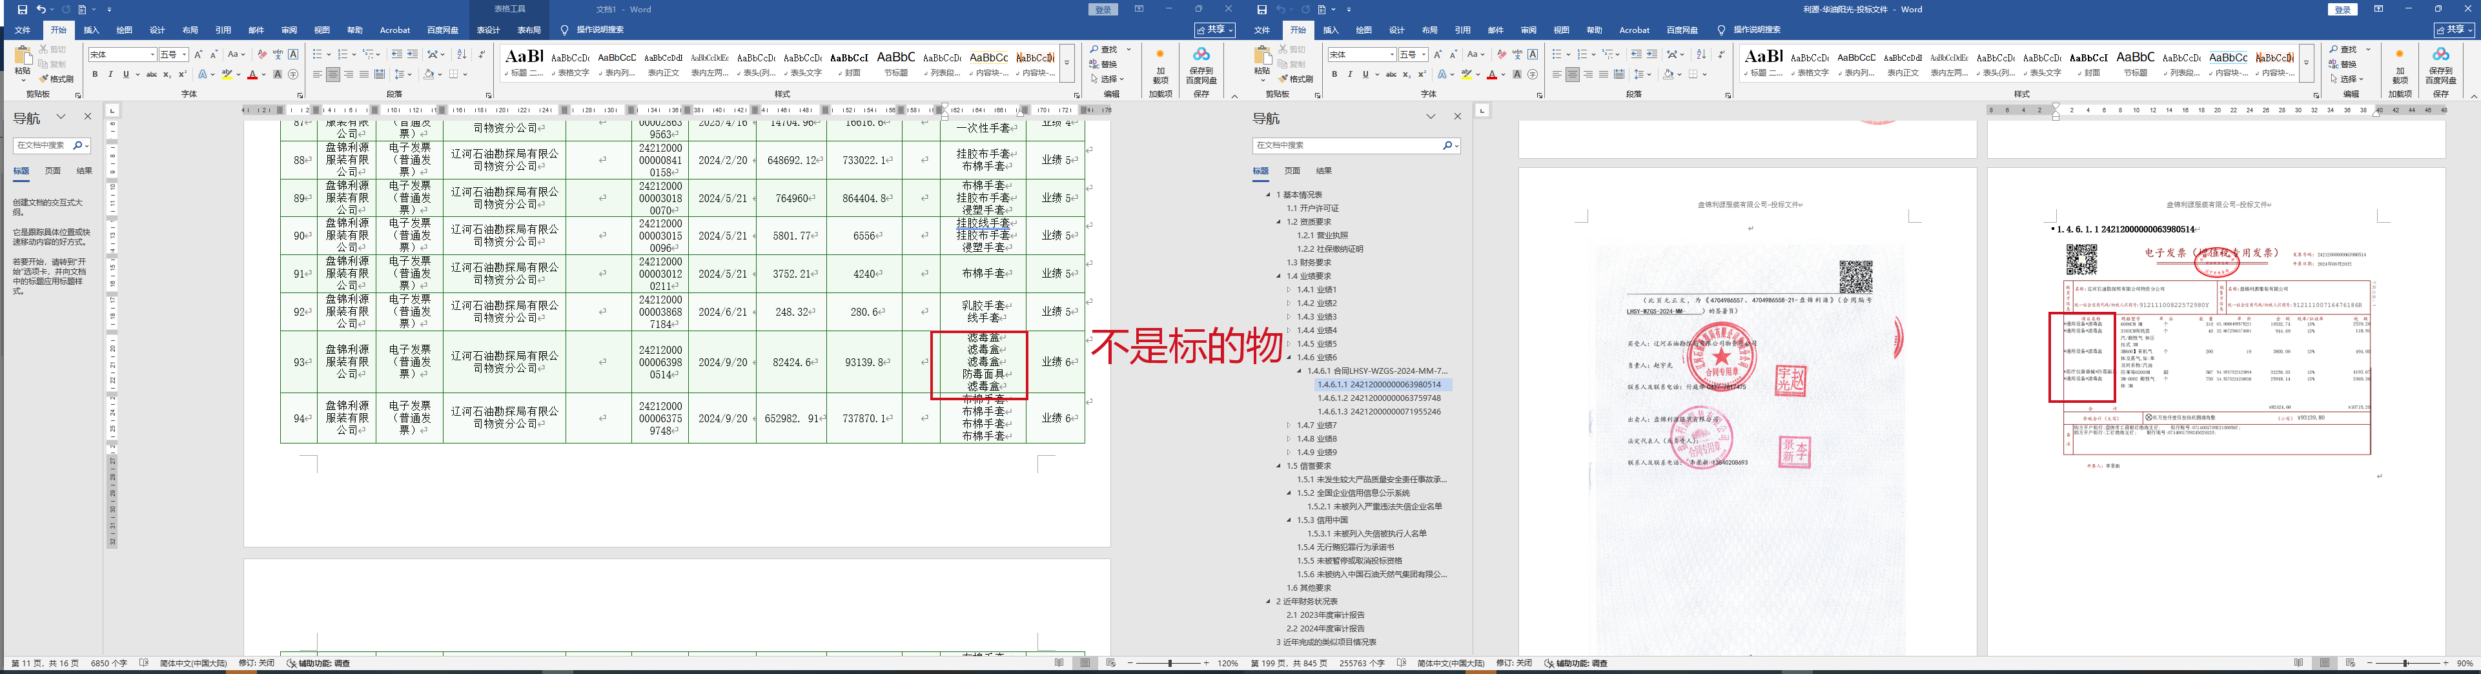Apply subscript in left 文档1 window

coord(167,74)
